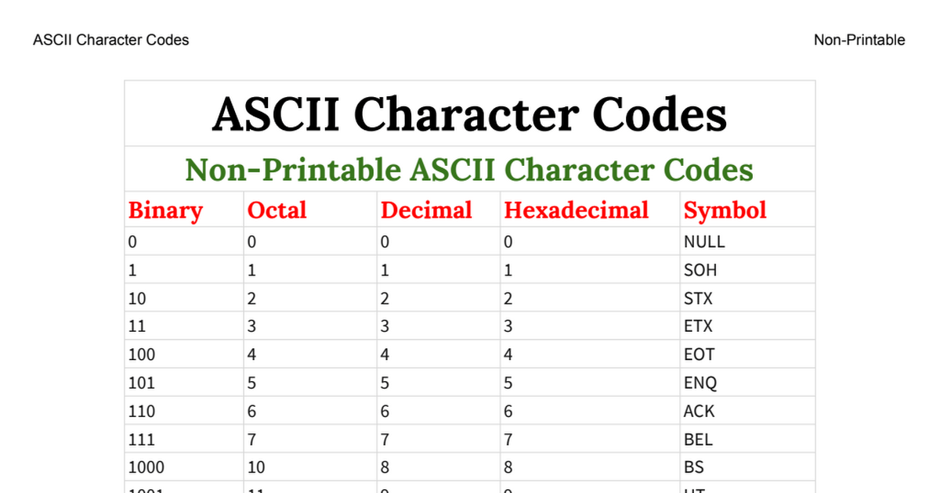The image size is (940, 493).
Task: Click the green 'Non-Printable ASCII Character Codes' subtitle
Action: tap(469, 170)
